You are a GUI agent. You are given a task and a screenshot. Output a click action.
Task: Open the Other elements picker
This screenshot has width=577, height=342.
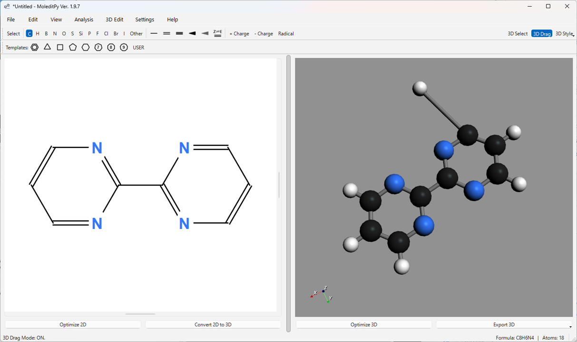click(136, 34)
